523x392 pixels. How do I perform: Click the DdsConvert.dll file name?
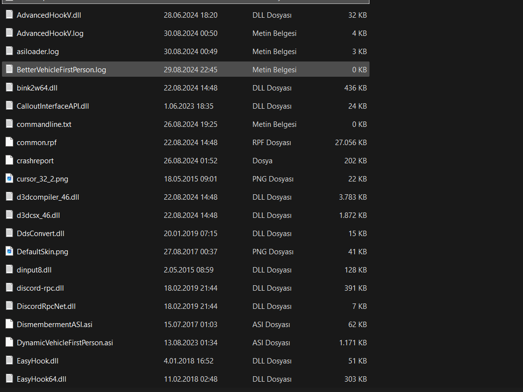[40, 233]
